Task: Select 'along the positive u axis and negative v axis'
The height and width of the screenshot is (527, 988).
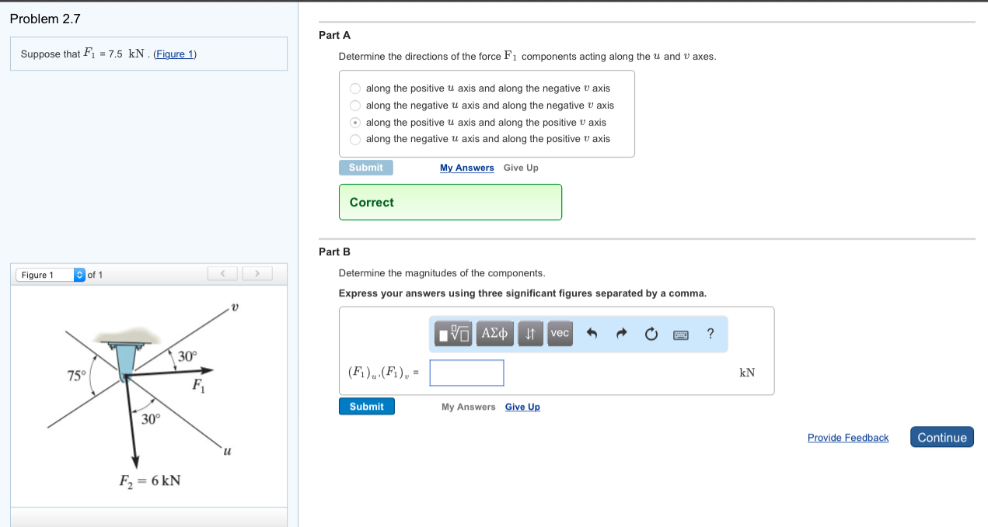Action: point(354,88)
